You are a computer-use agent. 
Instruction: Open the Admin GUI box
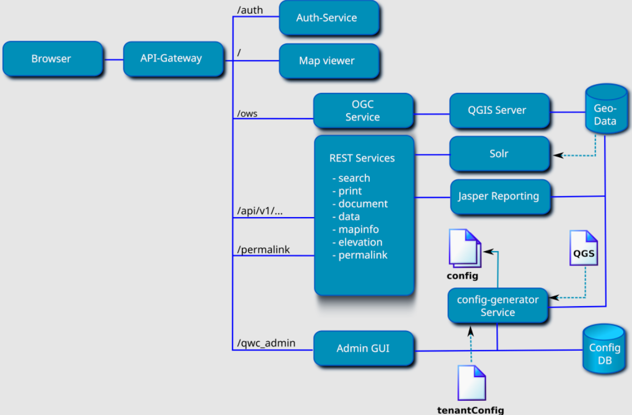click(x=363, y=348)
